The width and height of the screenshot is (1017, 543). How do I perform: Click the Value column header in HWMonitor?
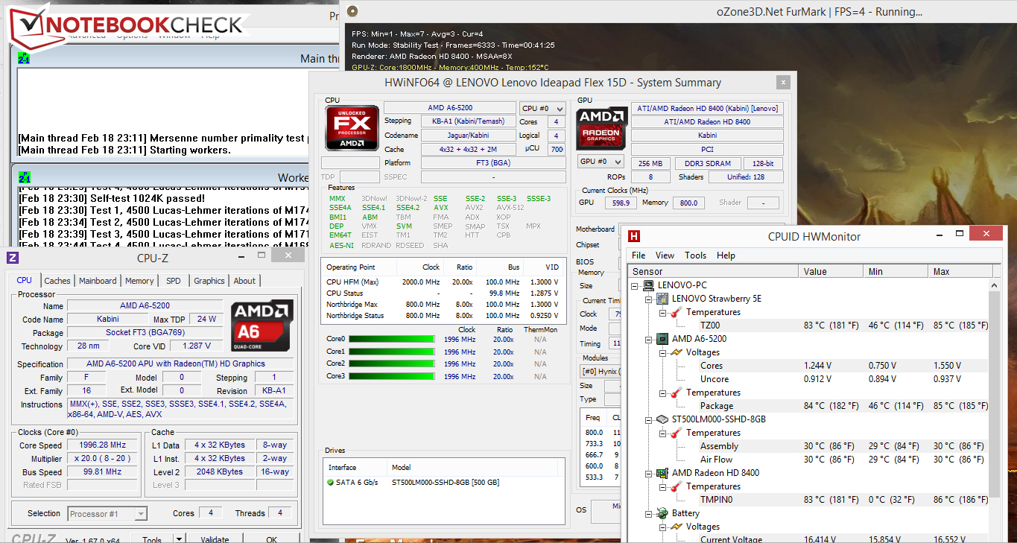tap(831, 271)
